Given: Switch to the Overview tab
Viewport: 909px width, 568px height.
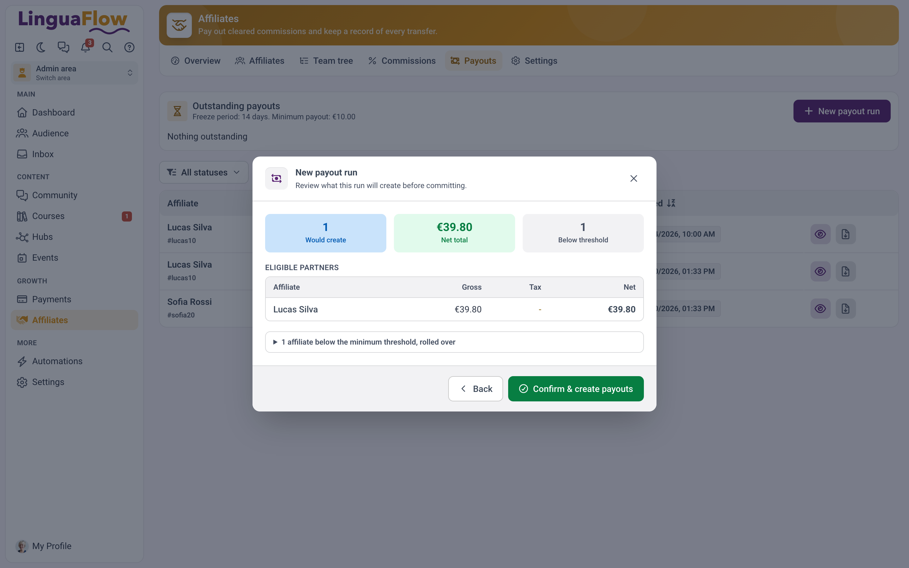Looking at the screenshot, I should (196, 61).
